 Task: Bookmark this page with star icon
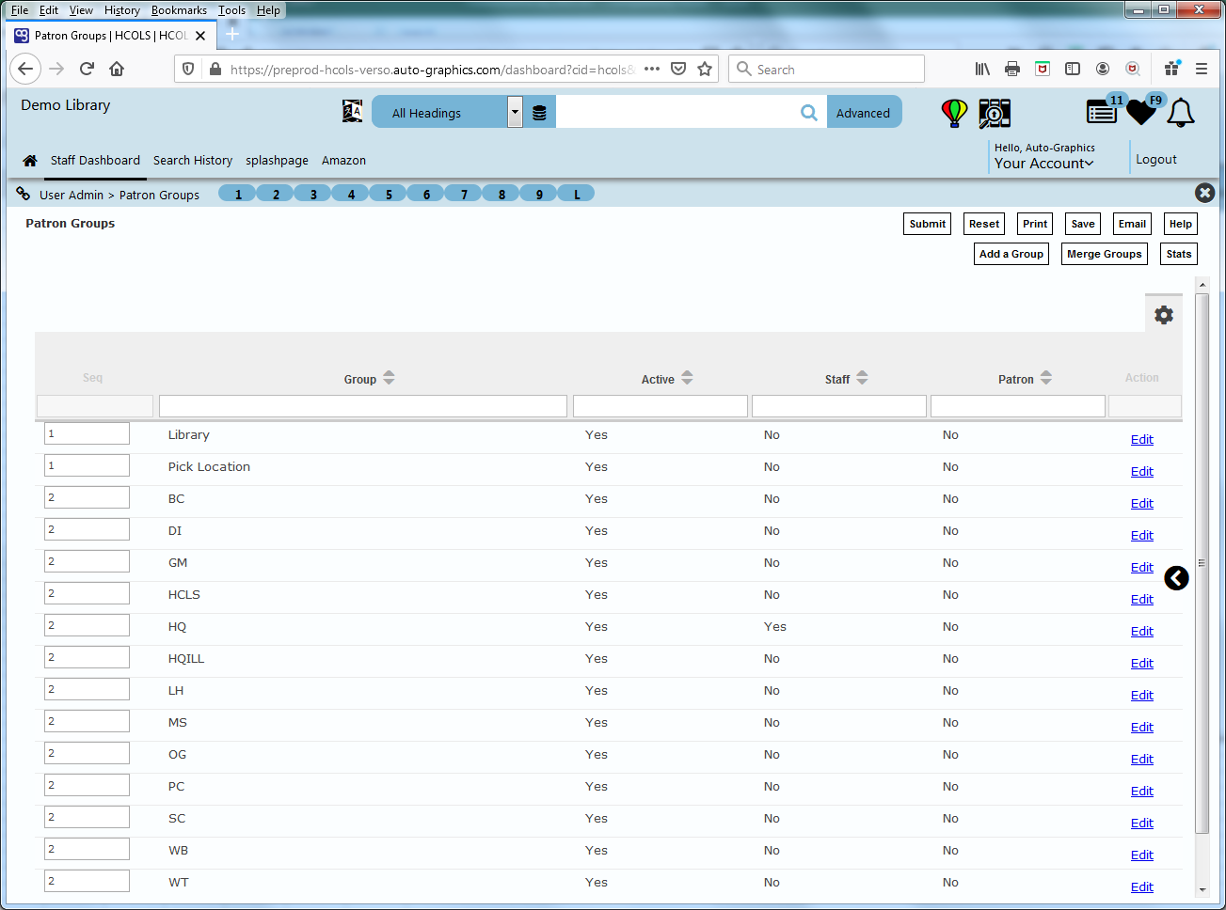click(x=705, y=69)
